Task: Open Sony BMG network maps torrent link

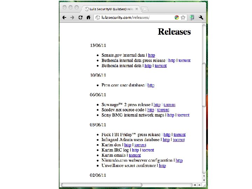Action: pyautogui.click(x=183, y=115)
